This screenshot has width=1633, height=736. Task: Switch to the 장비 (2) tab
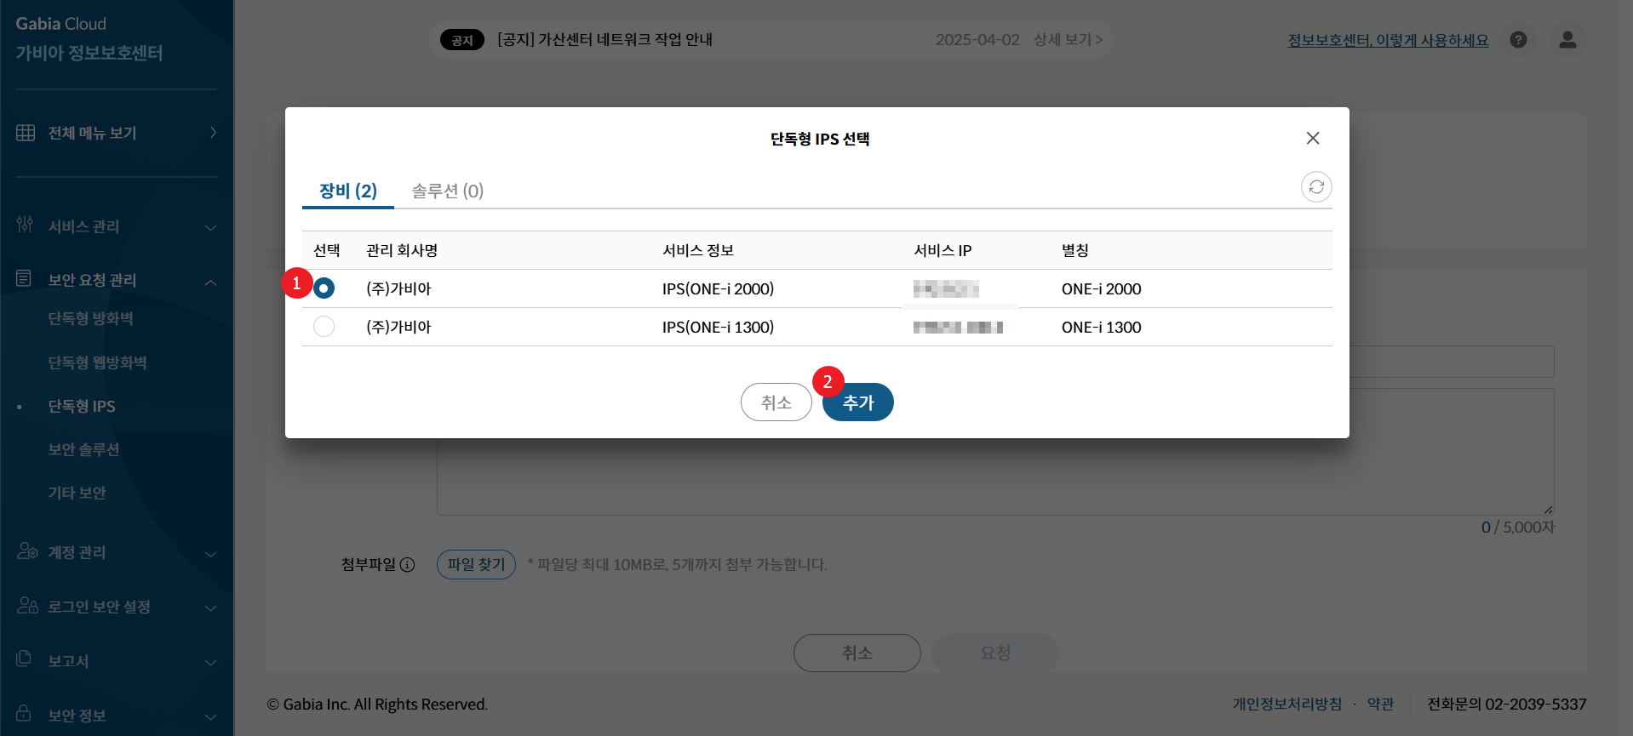[x=348, y=191]
